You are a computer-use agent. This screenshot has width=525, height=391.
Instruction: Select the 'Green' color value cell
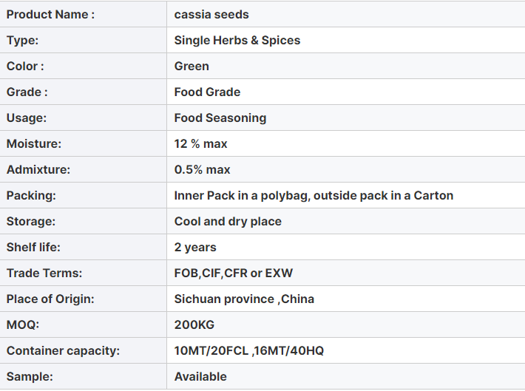[x=346, y=66]
